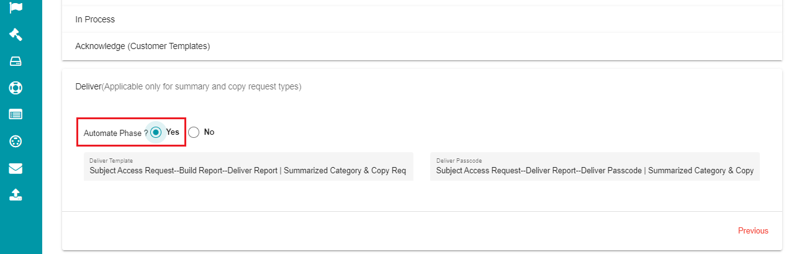
Task: Click the upload tray sidebar icon
Action: (16, 194)
